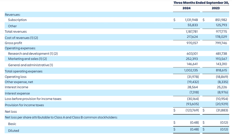
Task: Select the 2024 gross profit value 970,157
Action: 192,43
